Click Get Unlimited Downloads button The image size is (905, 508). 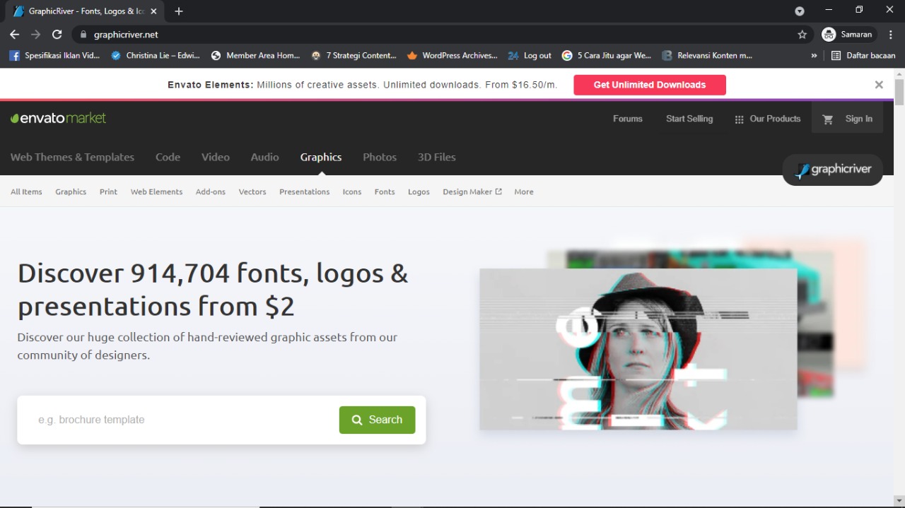click(x=649, y=85)
